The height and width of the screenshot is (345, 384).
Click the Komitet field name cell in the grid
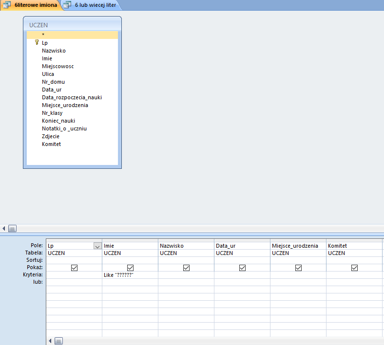click(354, 246)
